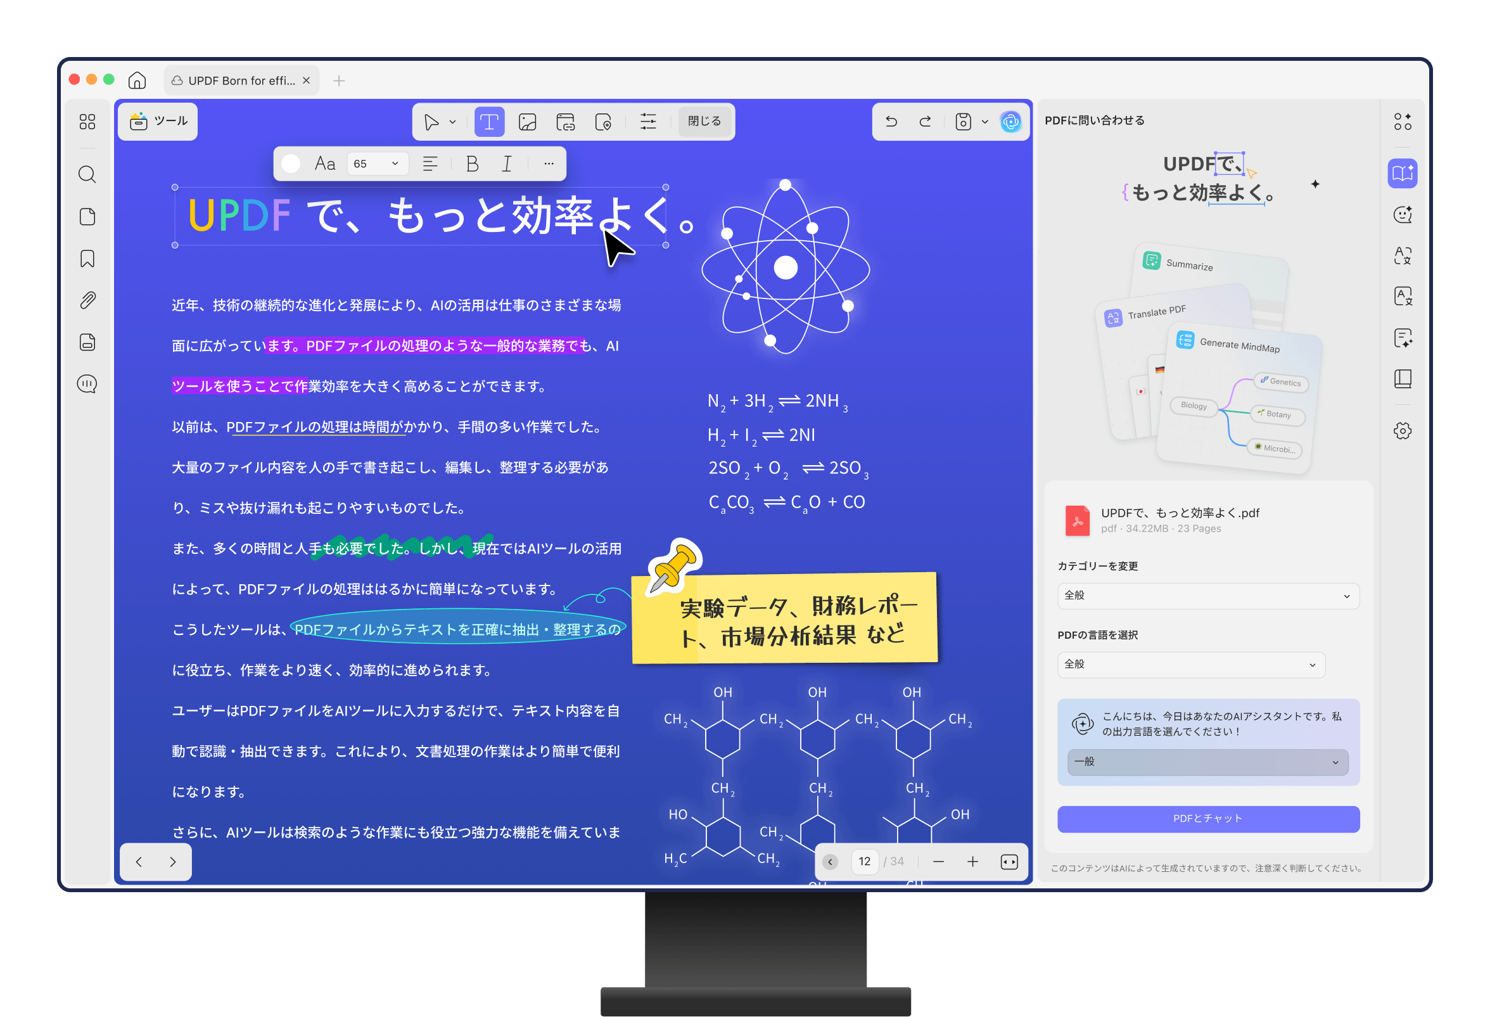Open the settings gear in right sidebar
The width and height of the screenshot is (1490, 1017).
(x=1402, y=431)
